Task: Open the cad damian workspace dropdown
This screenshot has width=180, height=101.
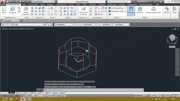Action: [44, 2]
